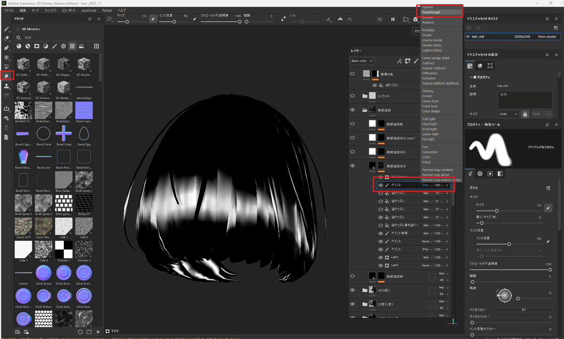Open the ウィンドウ menu
This screenshot has height=339, width=564.
[50, 10]
